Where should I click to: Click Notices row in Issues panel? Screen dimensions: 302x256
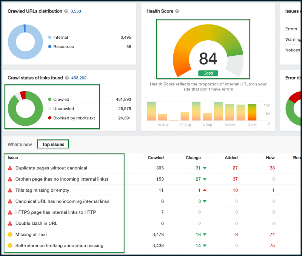coord(293,50)
